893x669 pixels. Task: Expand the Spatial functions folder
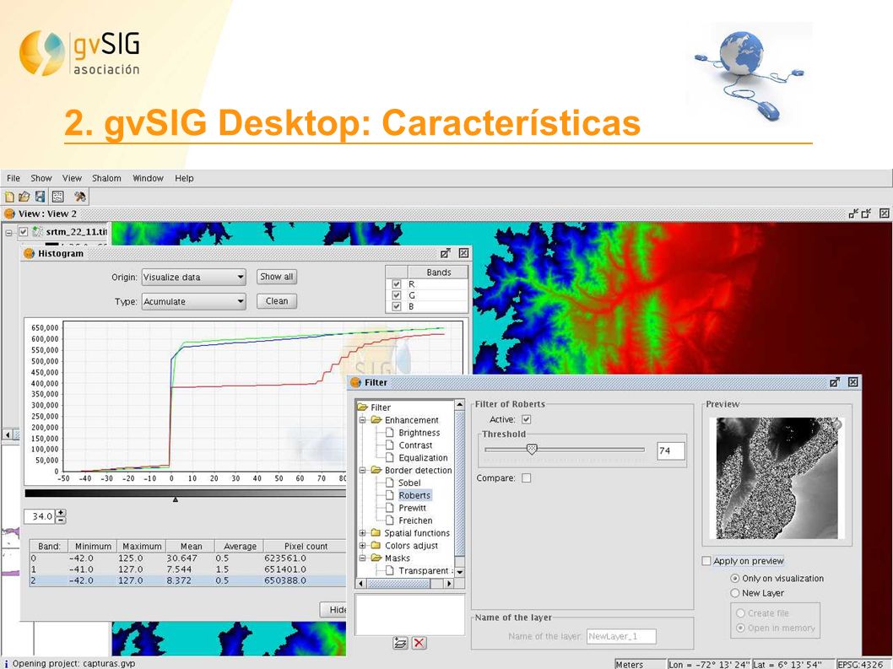pos(363,533)
